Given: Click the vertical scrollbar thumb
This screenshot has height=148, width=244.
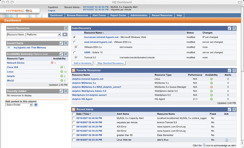Looking at the screenshot, I should pyautogui.click(x=242, y=39).
